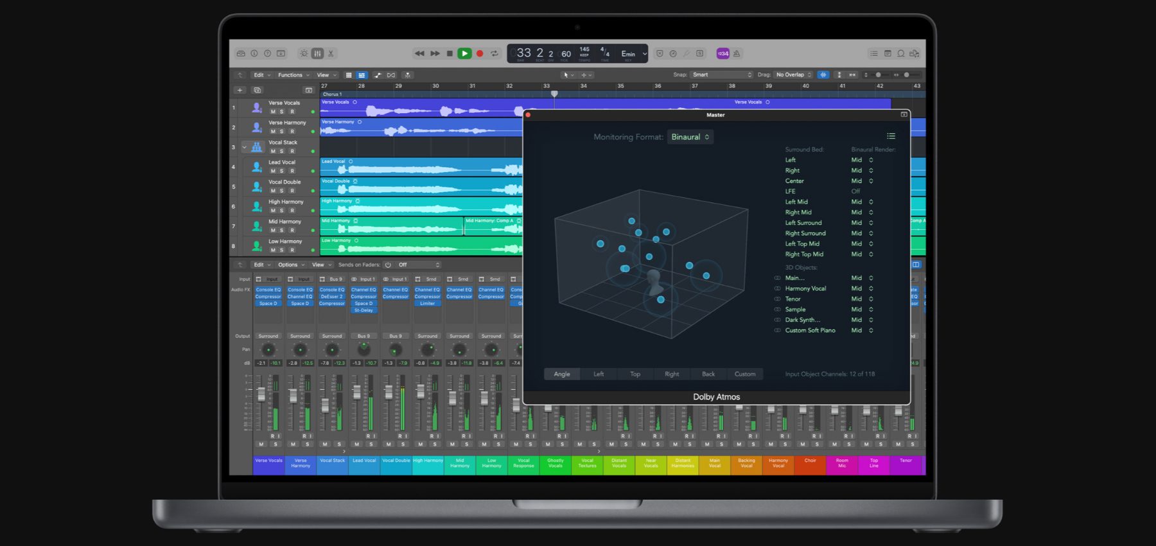This screenshot has height=546, width=1156.
Task: Change Binaural Render for Harmony Vocal object
Action: coord(863,288)
